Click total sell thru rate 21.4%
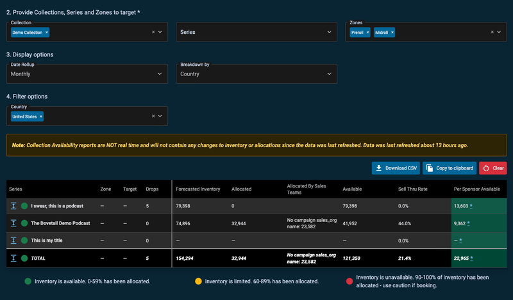This screenshot has width=513, height=300. [405, 258]
